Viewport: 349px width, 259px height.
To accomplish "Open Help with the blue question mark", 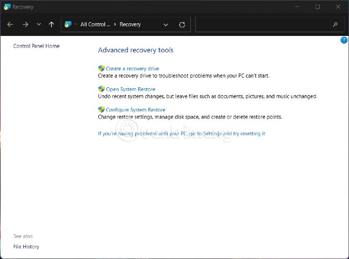I will [344, 40].
